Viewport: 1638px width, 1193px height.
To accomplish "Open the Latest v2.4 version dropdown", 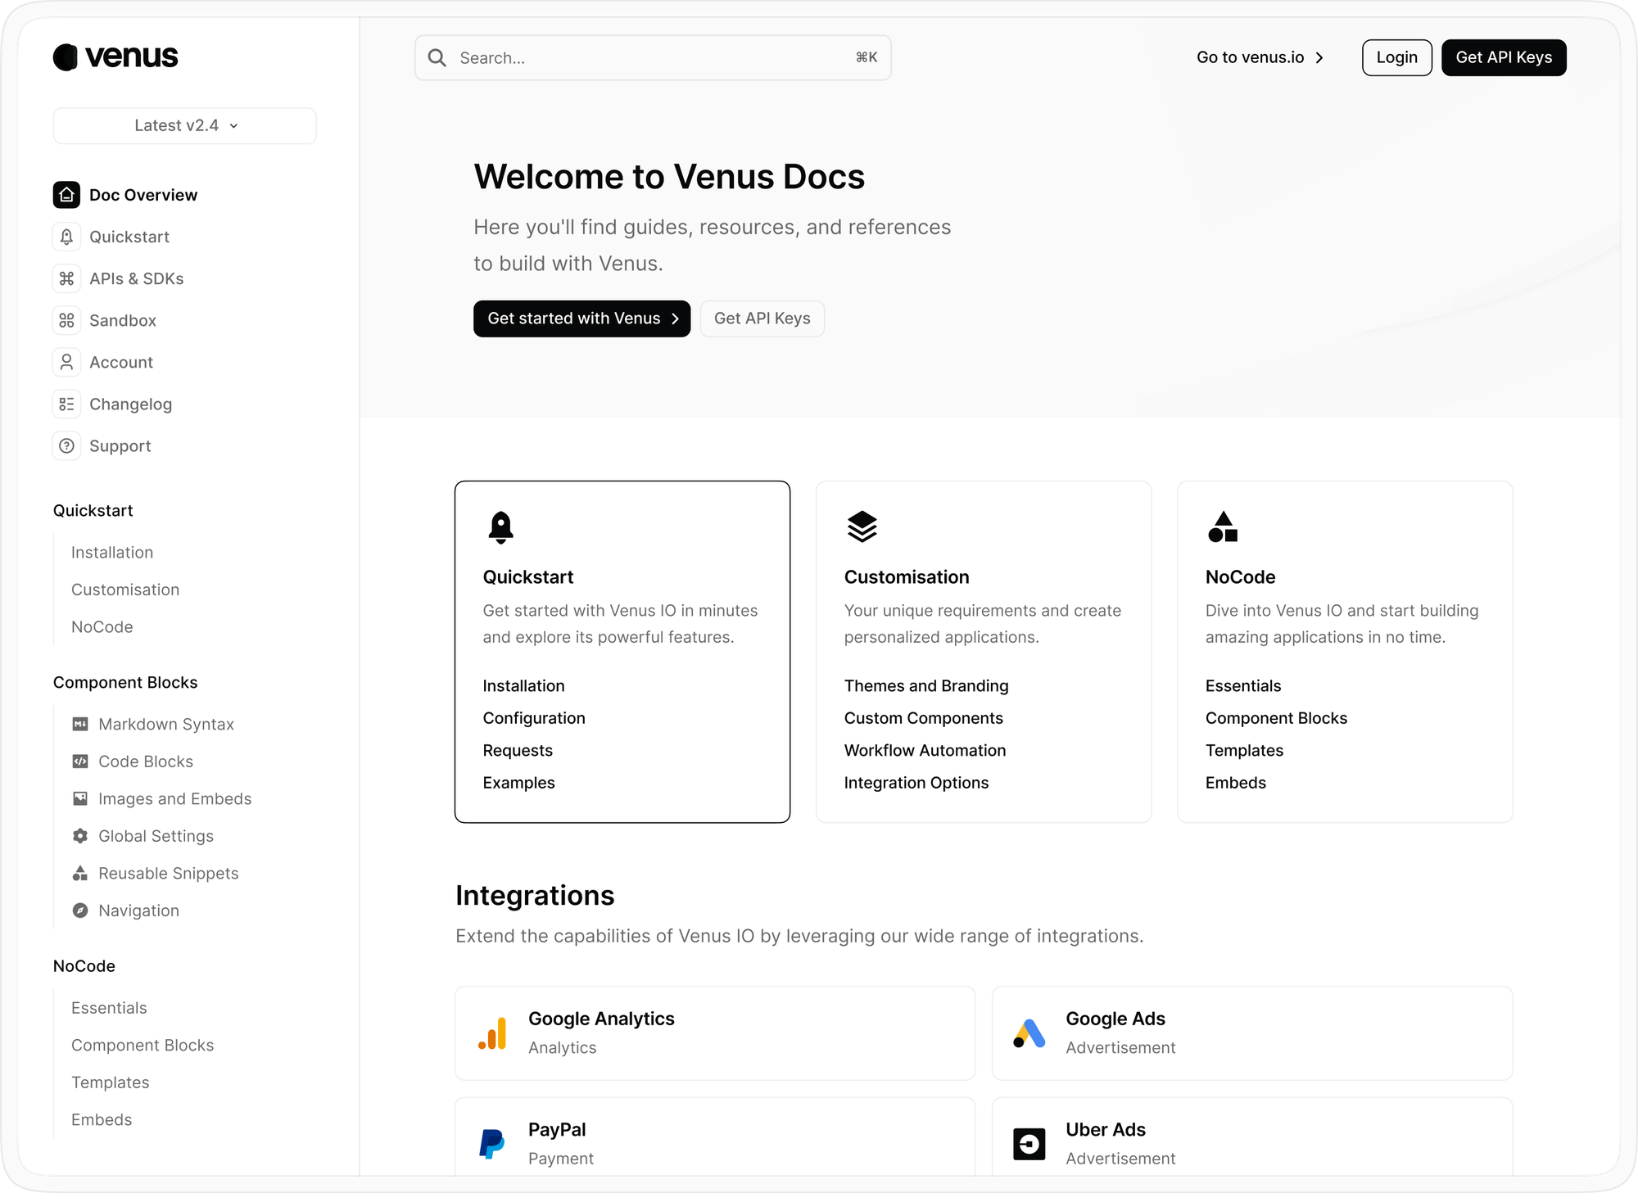I will point(184,125).
